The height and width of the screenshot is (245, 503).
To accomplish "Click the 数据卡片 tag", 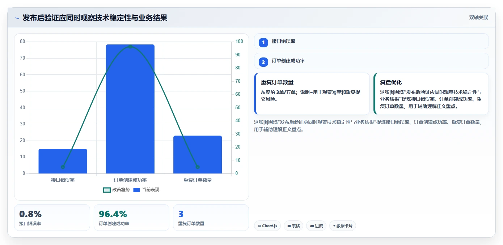I will [343, 226].
